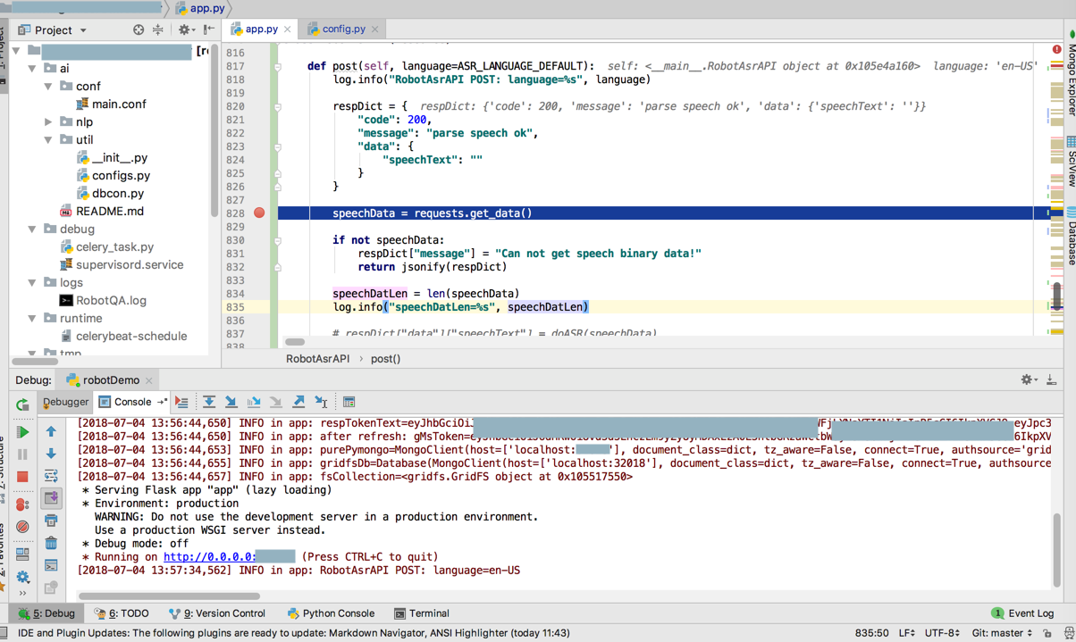Click the Rerun robotDemo debug icon
The image size is (1076, 642).
[22, 404]
